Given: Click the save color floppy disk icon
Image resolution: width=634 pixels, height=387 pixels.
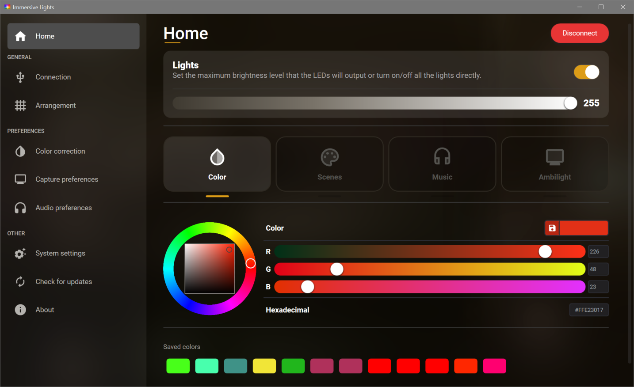Looking at the screenshot, I should (x=552, y=228).
